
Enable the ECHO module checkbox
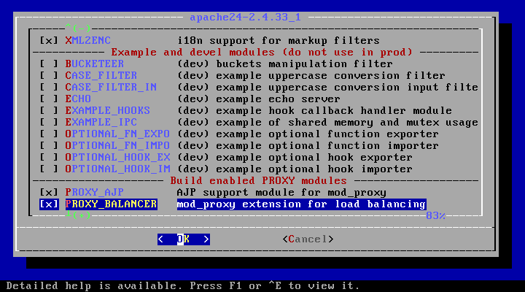click(x=49, y=99)
